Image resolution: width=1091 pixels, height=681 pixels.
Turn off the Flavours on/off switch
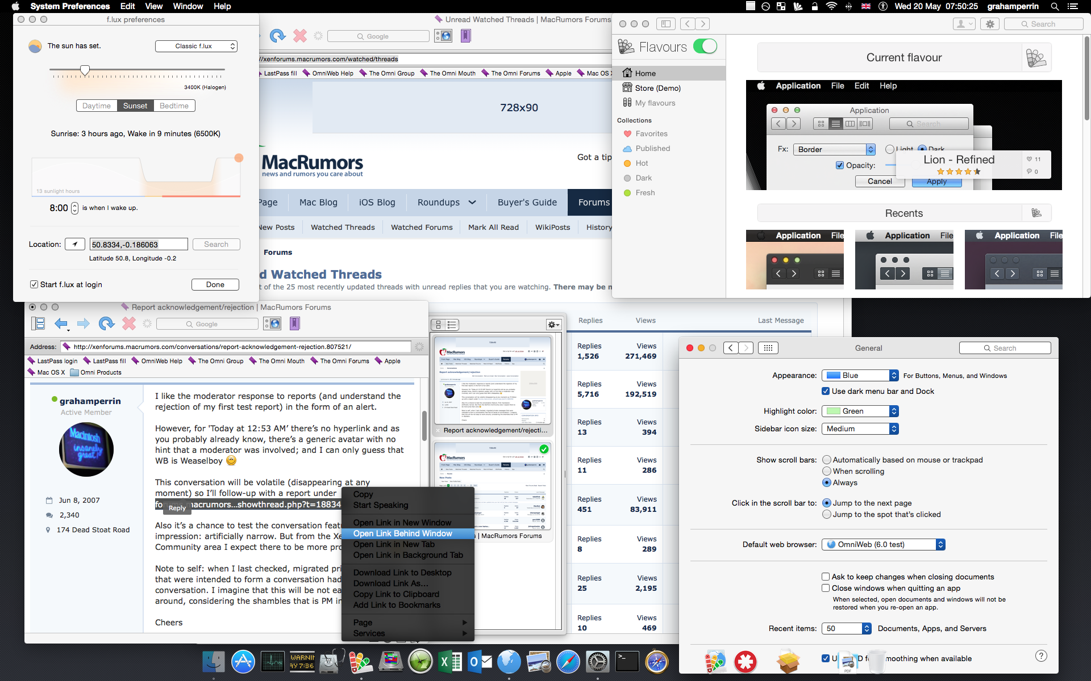tap(705, 46)
